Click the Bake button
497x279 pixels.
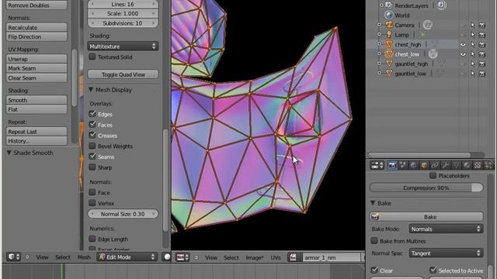tap(426, 217)
